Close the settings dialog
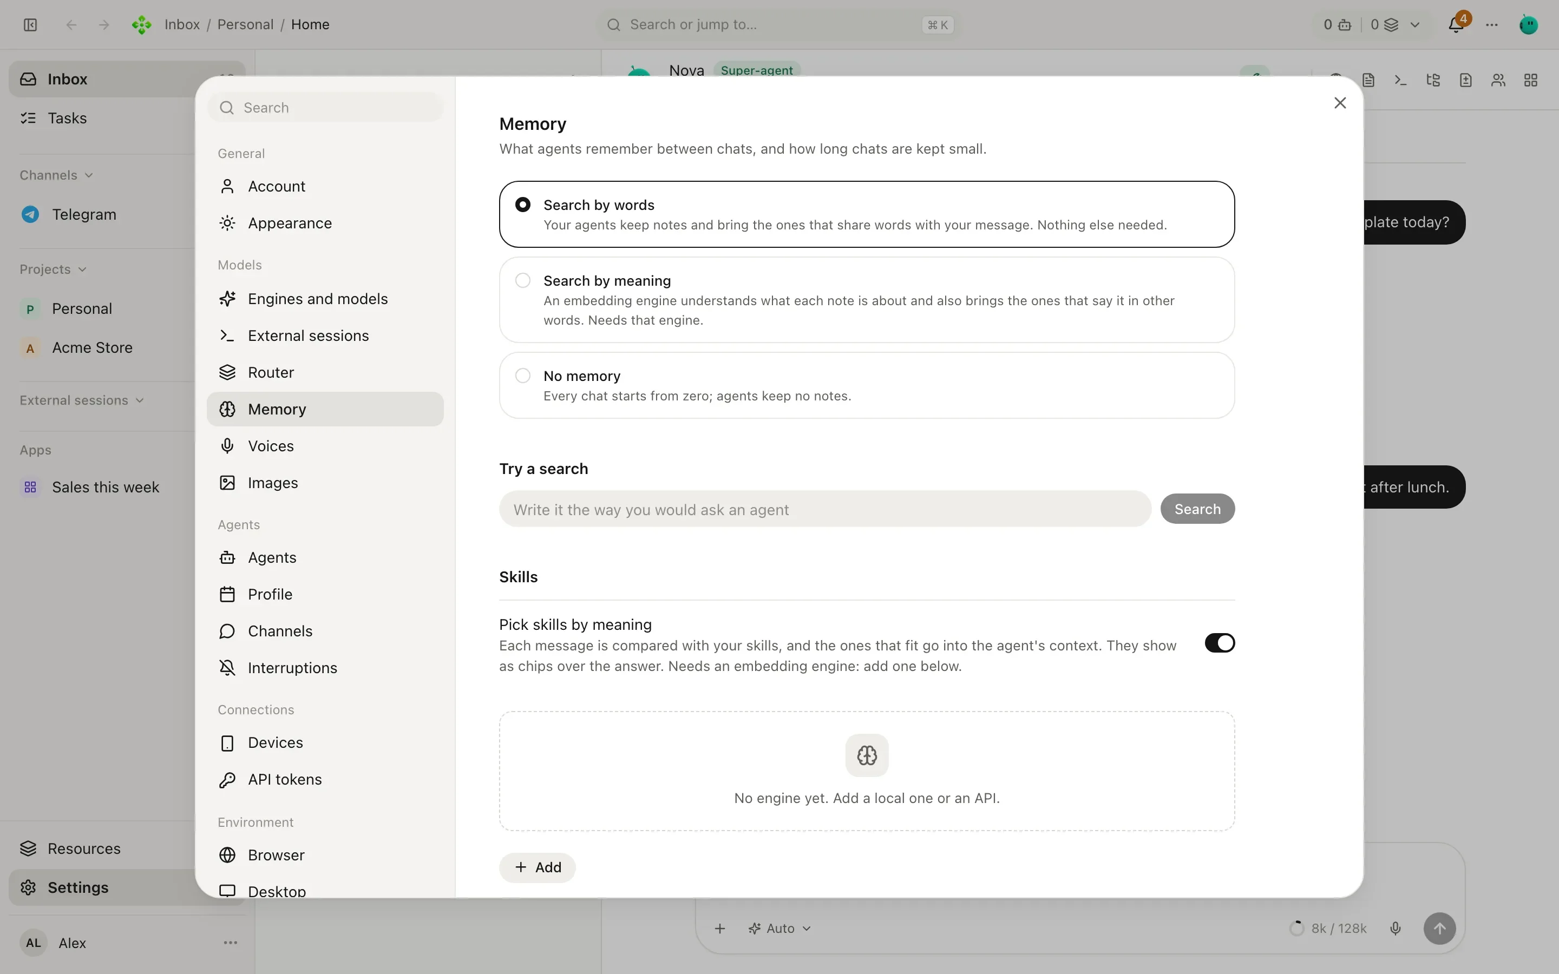This screenshot has width=1559, height=974. point(1340,103)
